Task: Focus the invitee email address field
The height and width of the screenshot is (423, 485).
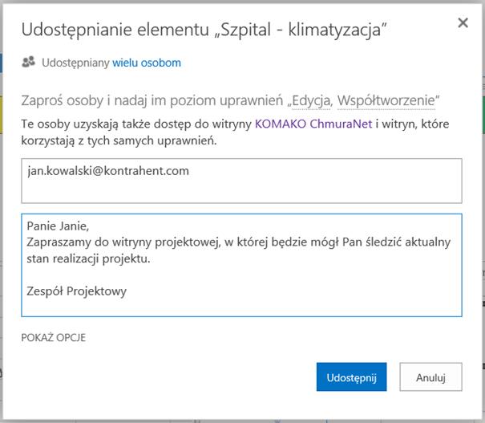Action: [x=241, y=181]
